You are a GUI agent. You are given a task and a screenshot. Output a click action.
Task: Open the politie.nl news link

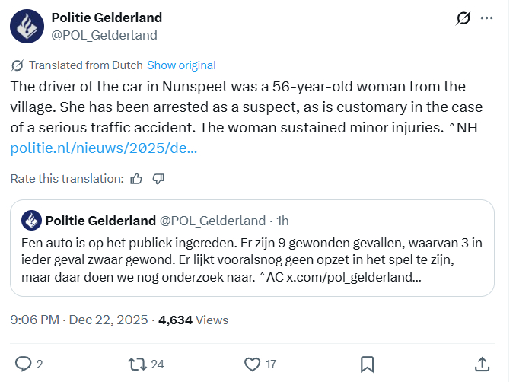click(104, 148)
